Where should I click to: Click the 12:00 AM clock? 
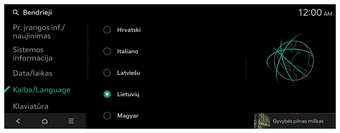[x=315, y=13]
